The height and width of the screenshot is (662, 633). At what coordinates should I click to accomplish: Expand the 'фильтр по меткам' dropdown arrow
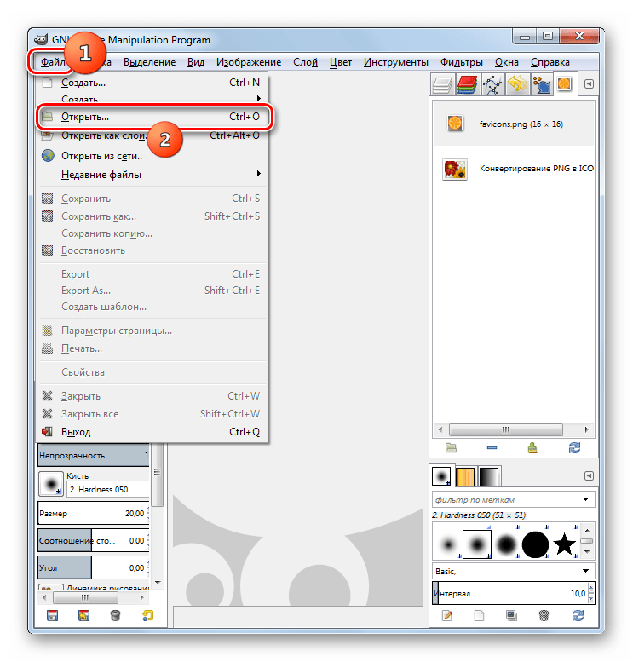pos(585,499)
